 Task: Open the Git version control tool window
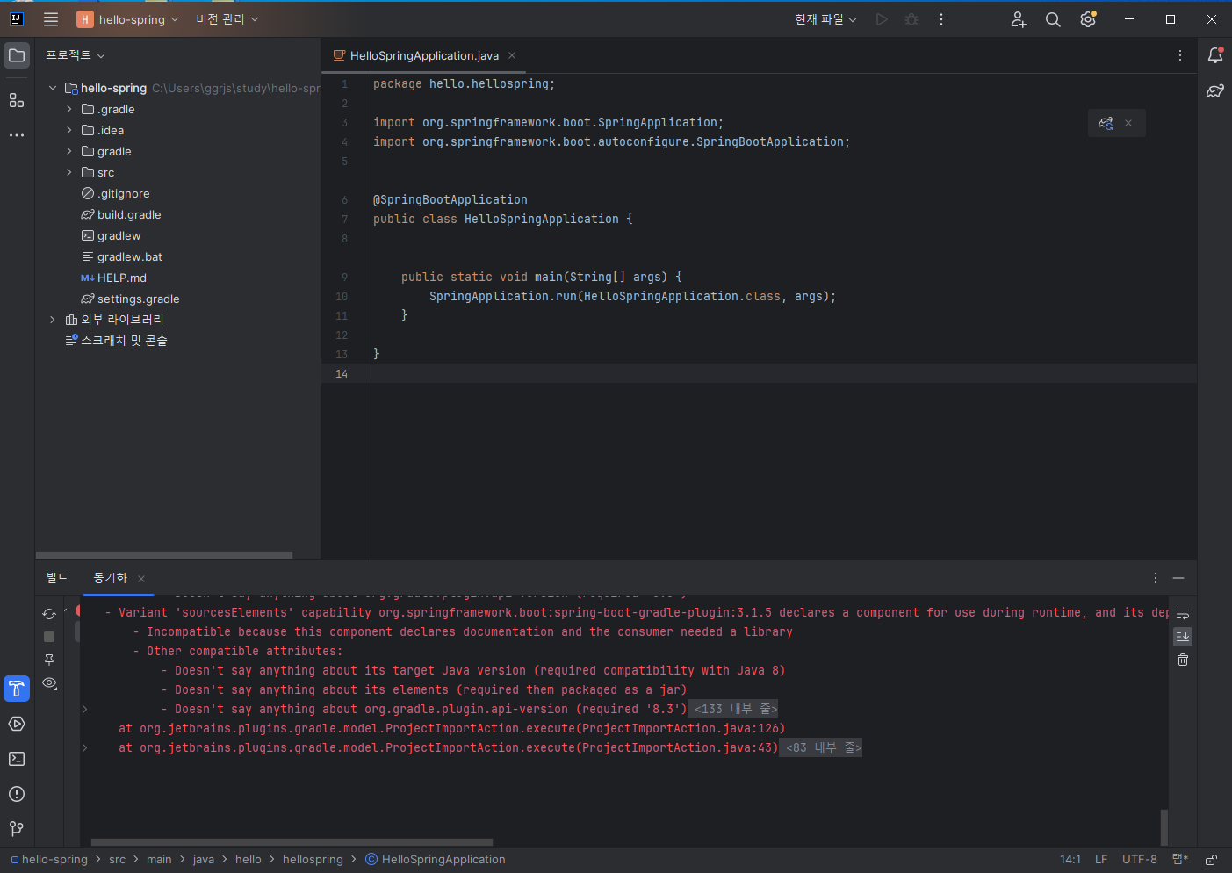click(x=17, y=828)
